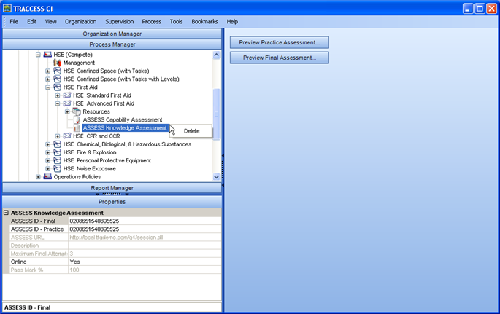This screenshot has height=314, width=500.
Task: Expand the Resources node
Action: pos(67,111)
